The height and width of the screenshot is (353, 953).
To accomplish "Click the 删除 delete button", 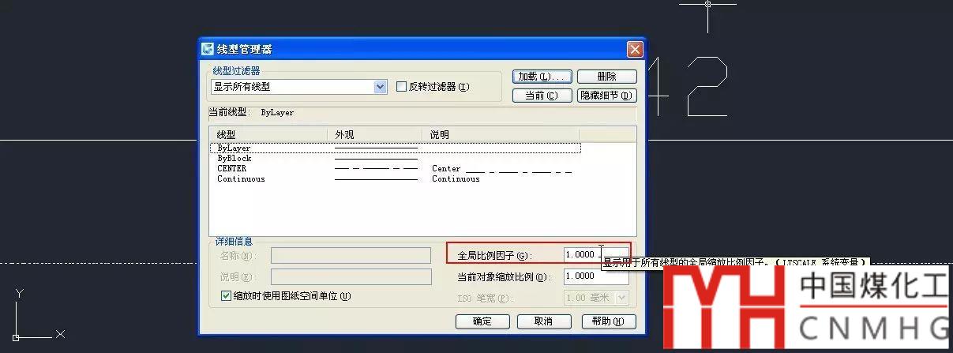I will (606, 77).
